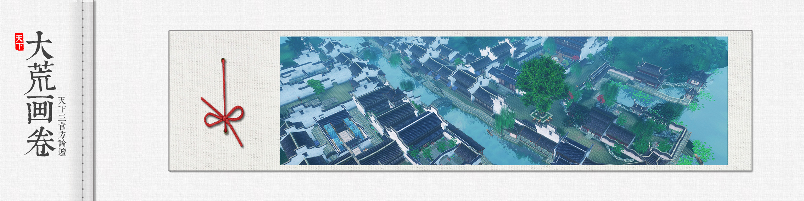Click the red knotted string bow
Screen dimensions: 804x201
click(x=223, y=103)
